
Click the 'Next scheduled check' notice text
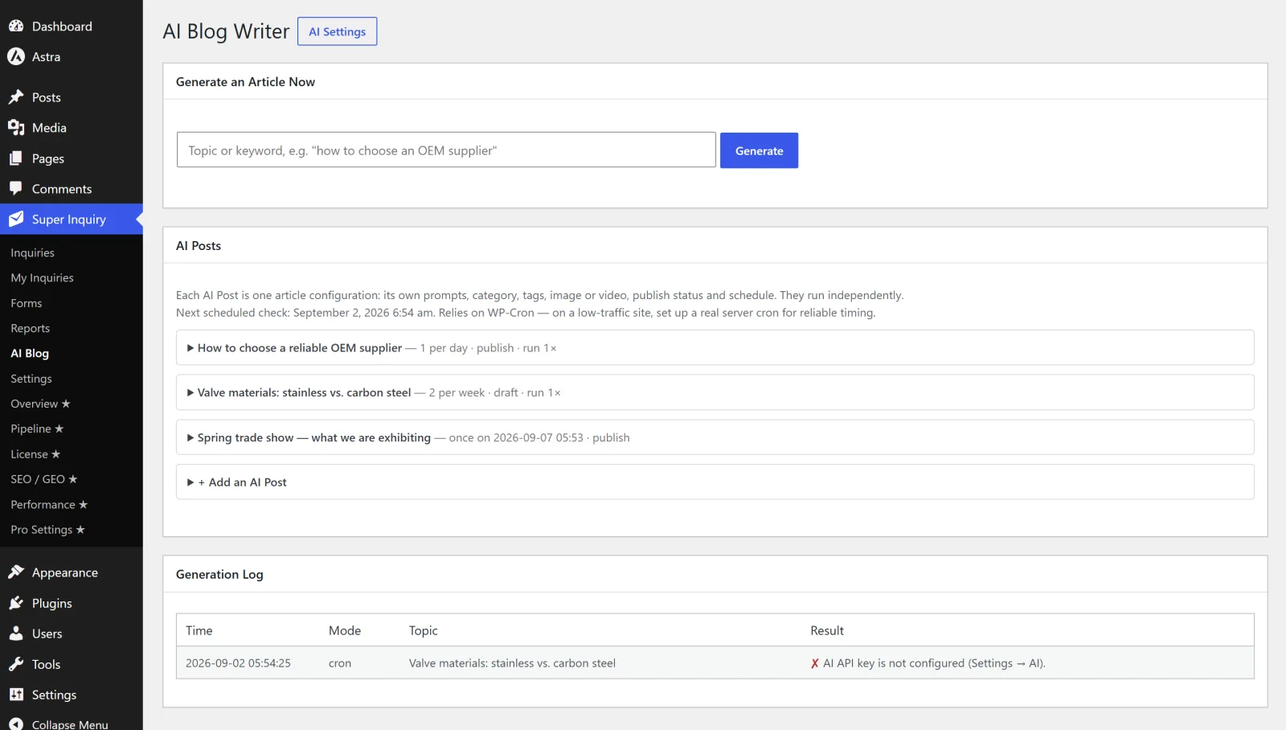[526, 313]
